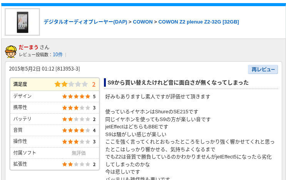This screenshot has height=180, width=286.
Task: Open the 10件 review count link
Action: (58, 55)
